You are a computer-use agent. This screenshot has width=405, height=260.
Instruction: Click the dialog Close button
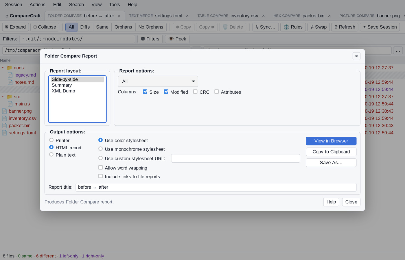click(351, 202)
